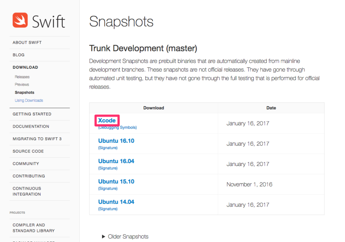Download the Xcode snapshot

[107, 120]
